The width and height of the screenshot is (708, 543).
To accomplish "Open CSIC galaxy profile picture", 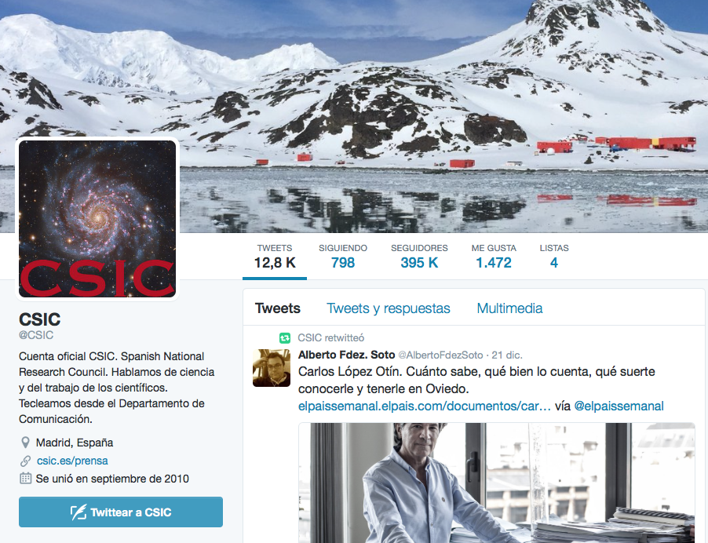I will pos(97,219).
